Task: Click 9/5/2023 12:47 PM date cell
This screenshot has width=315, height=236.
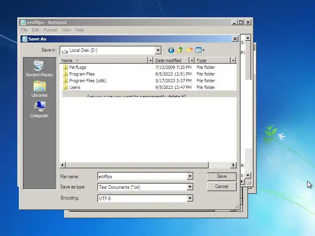Action: tap(173, 87)
